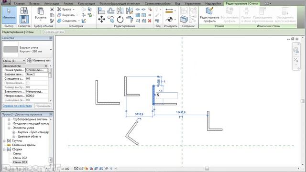Select the Mirror Draw Axis tool

coord(130,11)
